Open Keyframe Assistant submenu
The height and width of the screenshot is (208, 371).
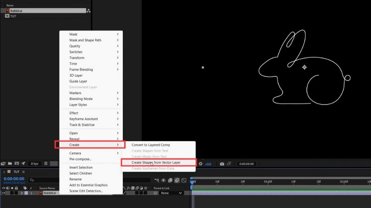click(91, 119)
